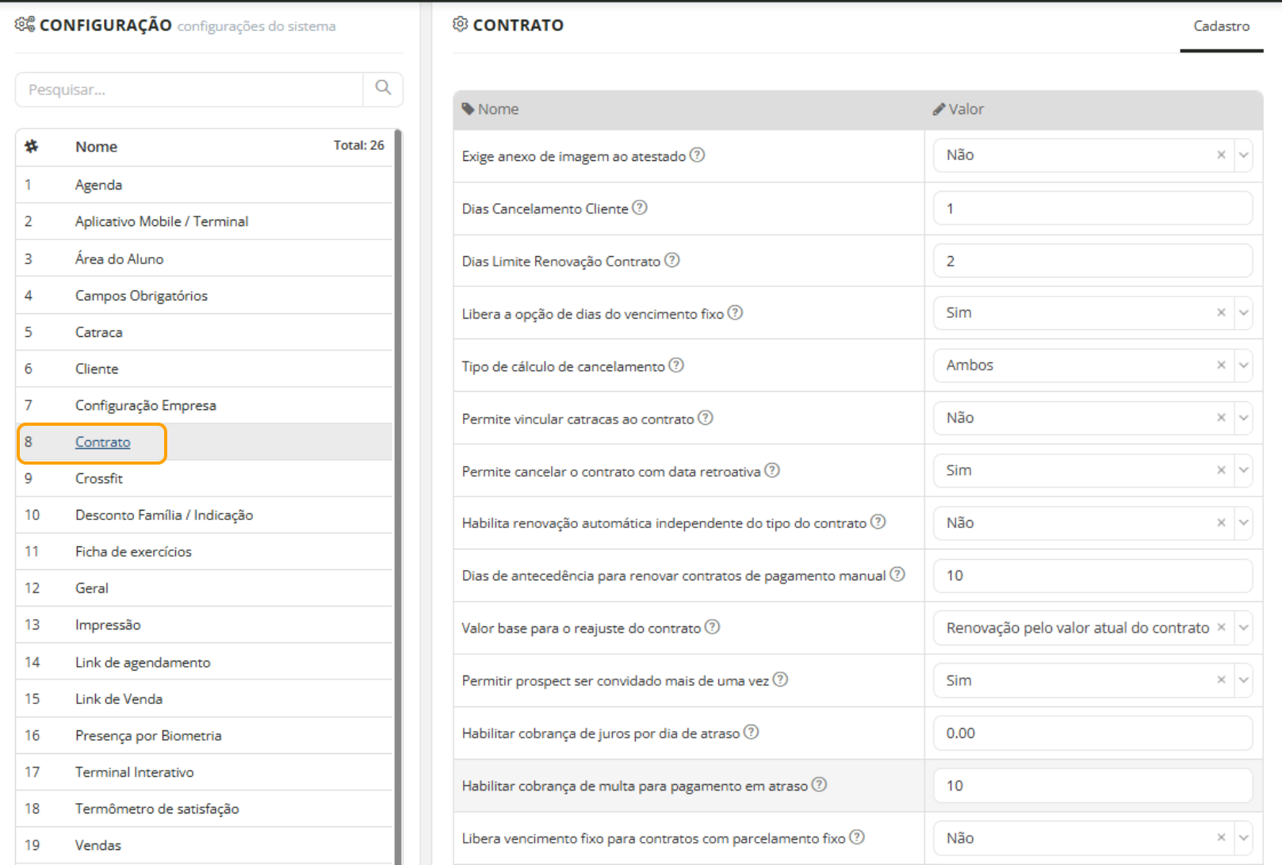Show help for Habilita renovação automática
Viewport: 1282px width, 865px height.
pos(878,522)
